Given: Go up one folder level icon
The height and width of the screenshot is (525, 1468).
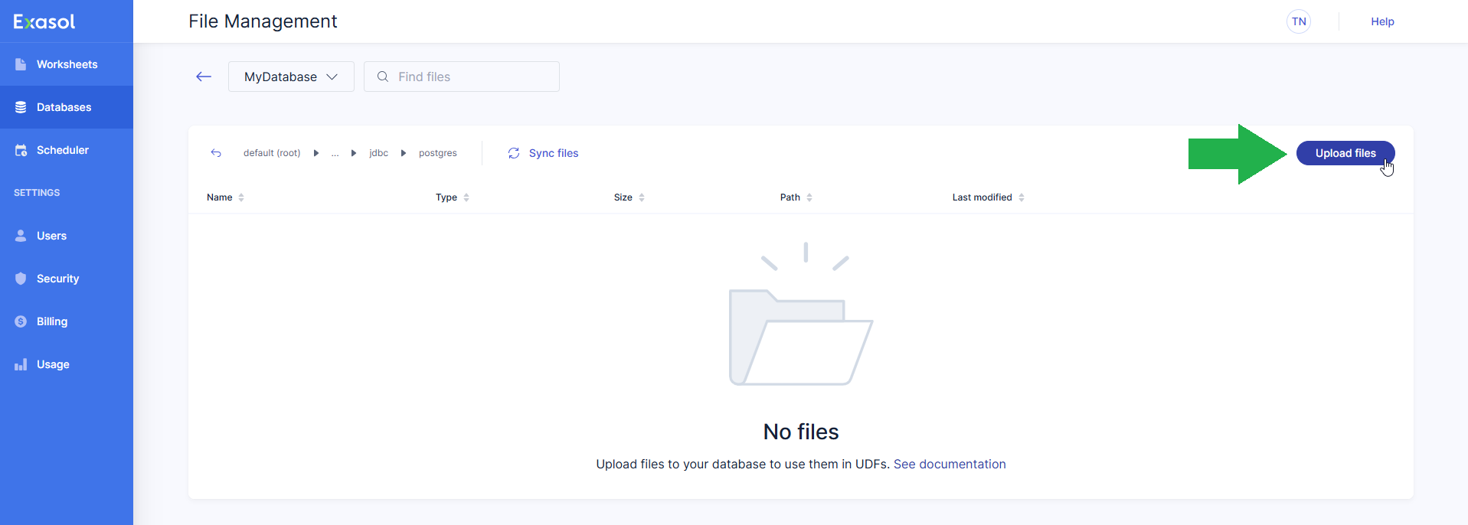Looking at the screenshot, I should point(216,153).
